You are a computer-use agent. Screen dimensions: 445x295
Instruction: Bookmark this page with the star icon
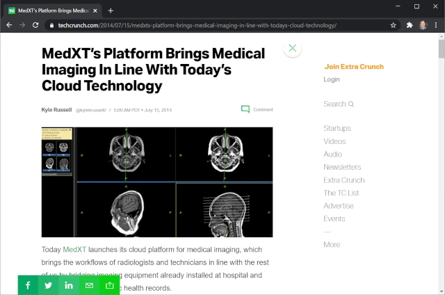pos(393,25)
